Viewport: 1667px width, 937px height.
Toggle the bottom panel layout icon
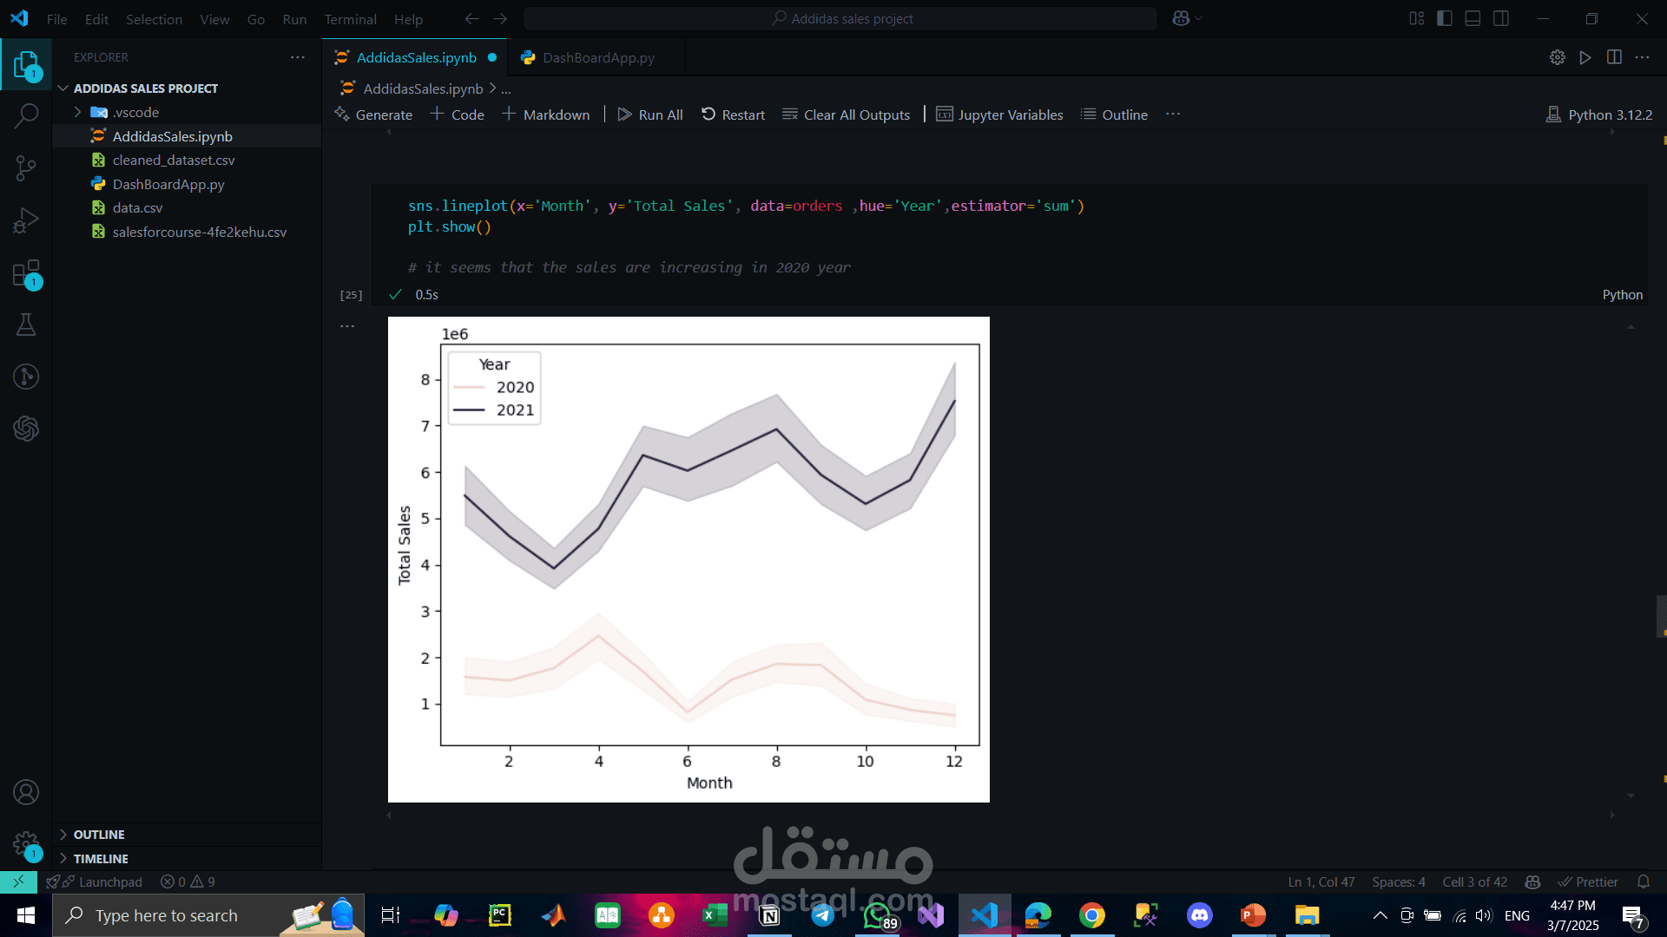click(1473, 18)
